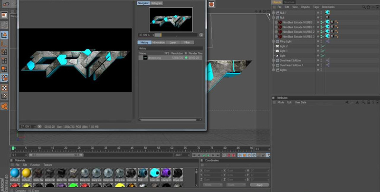Viewport: 380px width, 192px height.
Task: Play animation forward
Action: coord(208,155)
